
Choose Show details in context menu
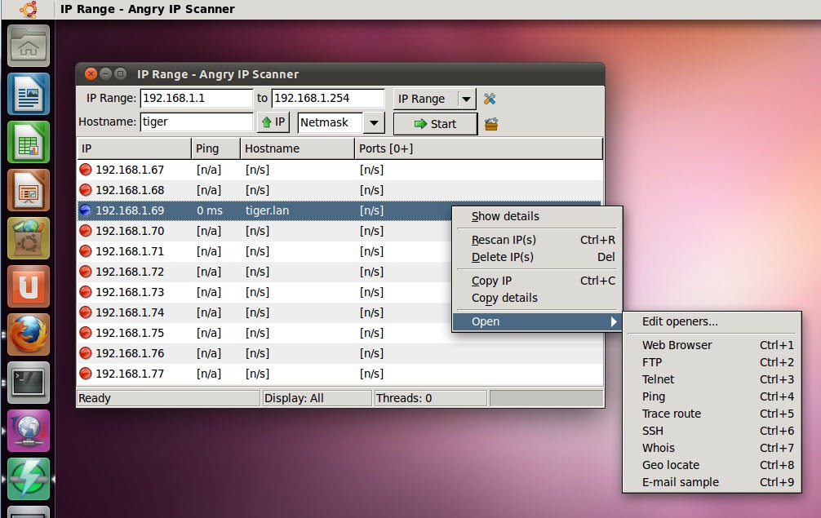pos(538,216)
